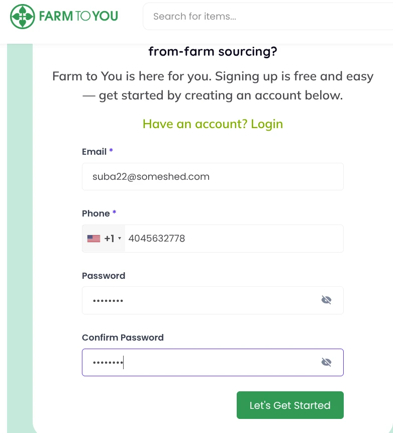Click the US flag icon in Phone field
The height and width of the screenshot is (433, 393).
coord(93,239)
